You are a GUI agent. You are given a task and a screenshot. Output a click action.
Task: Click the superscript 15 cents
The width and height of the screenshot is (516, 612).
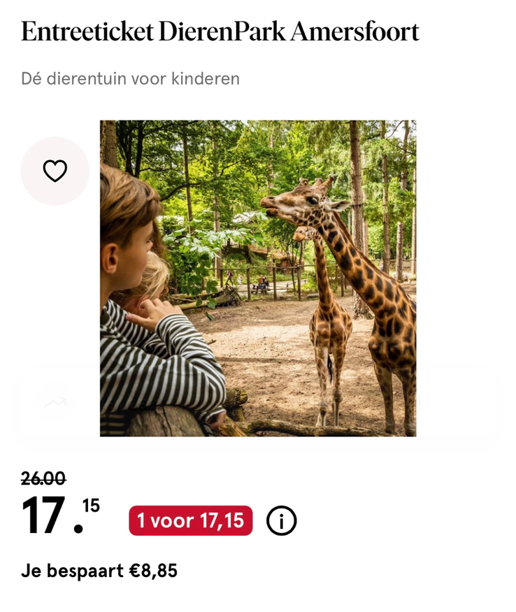[91, 506]
